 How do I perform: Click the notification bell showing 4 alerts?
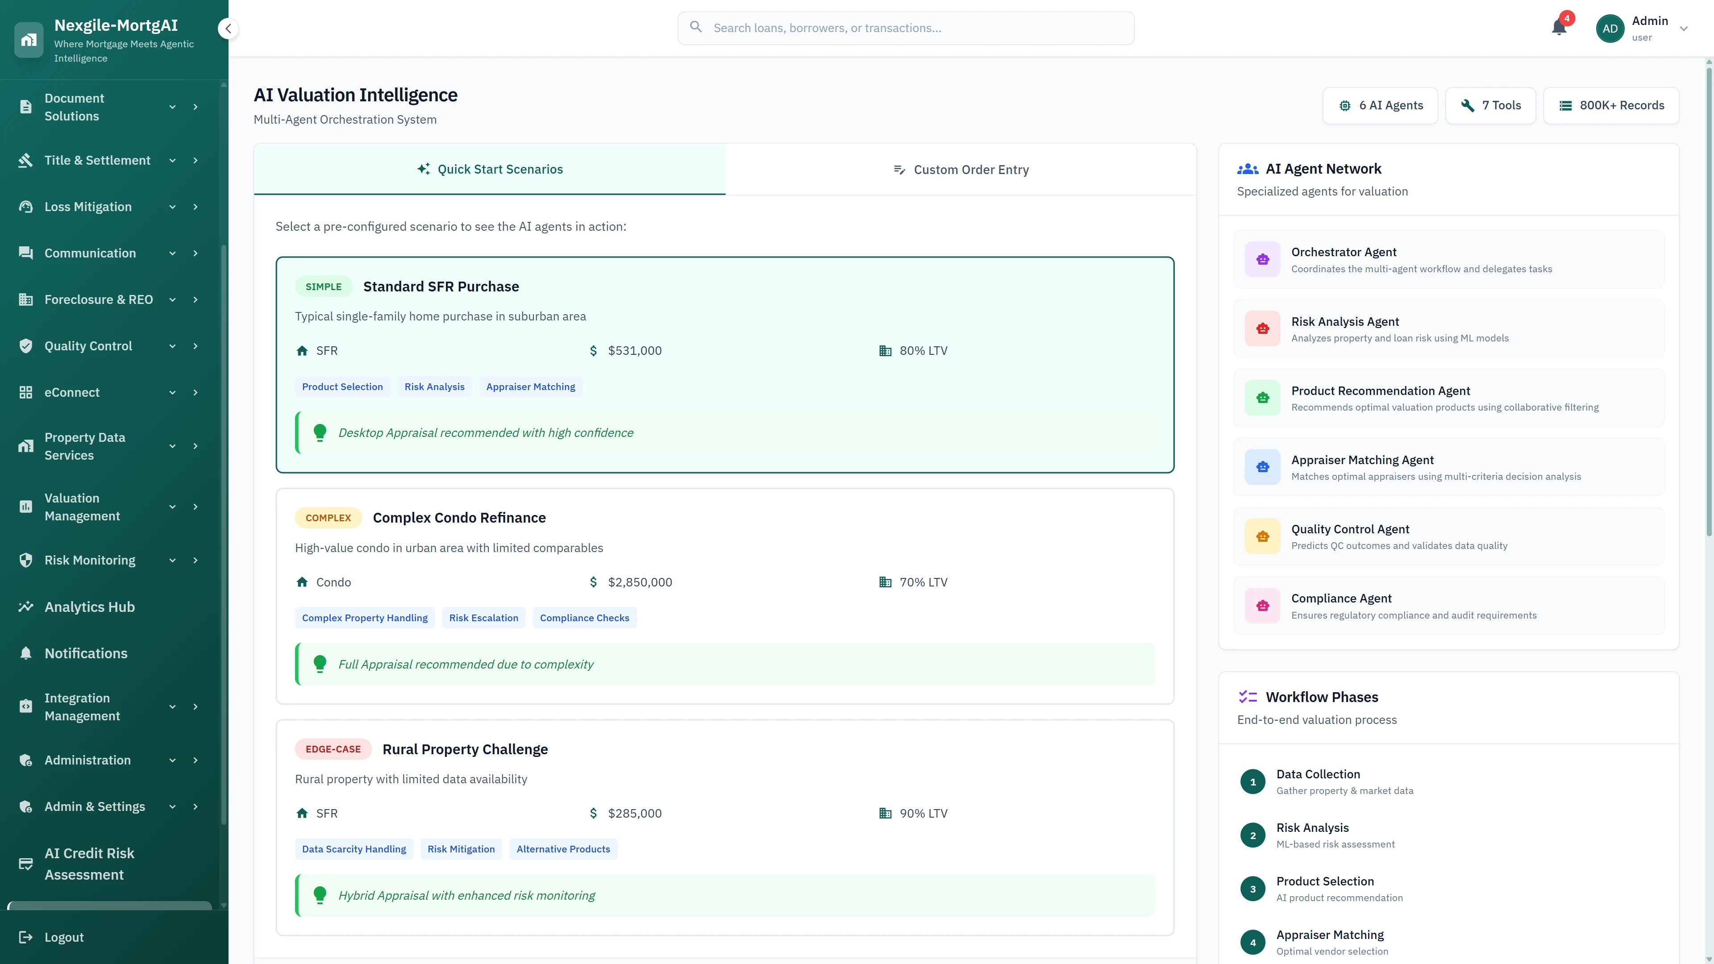(x=1559, y=27)
